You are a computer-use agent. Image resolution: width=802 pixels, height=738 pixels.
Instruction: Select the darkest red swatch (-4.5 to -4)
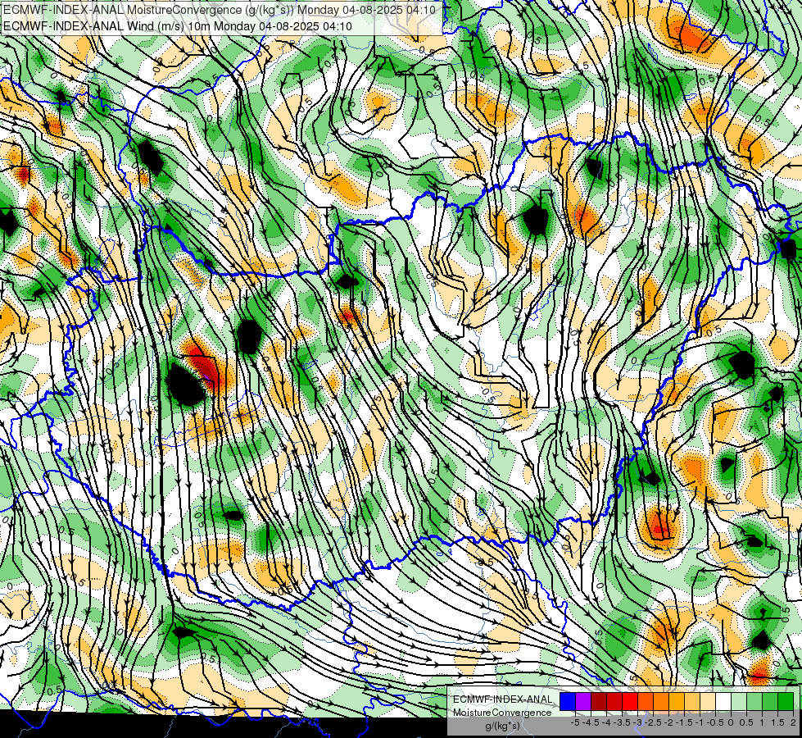(599, 702)
